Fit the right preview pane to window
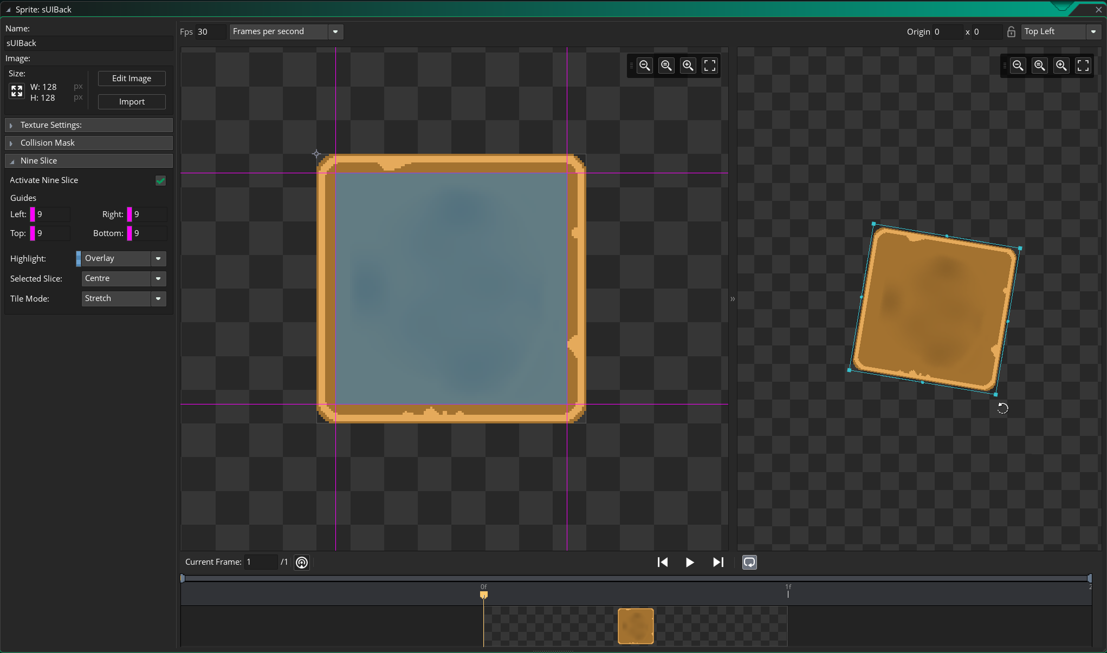Screen dimensions: 1107x653 coord(1083,66)
